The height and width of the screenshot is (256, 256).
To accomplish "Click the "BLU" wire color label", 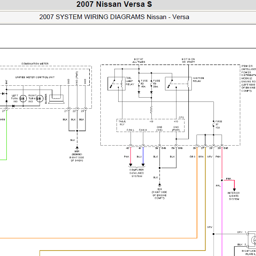I will click(139, 157).
